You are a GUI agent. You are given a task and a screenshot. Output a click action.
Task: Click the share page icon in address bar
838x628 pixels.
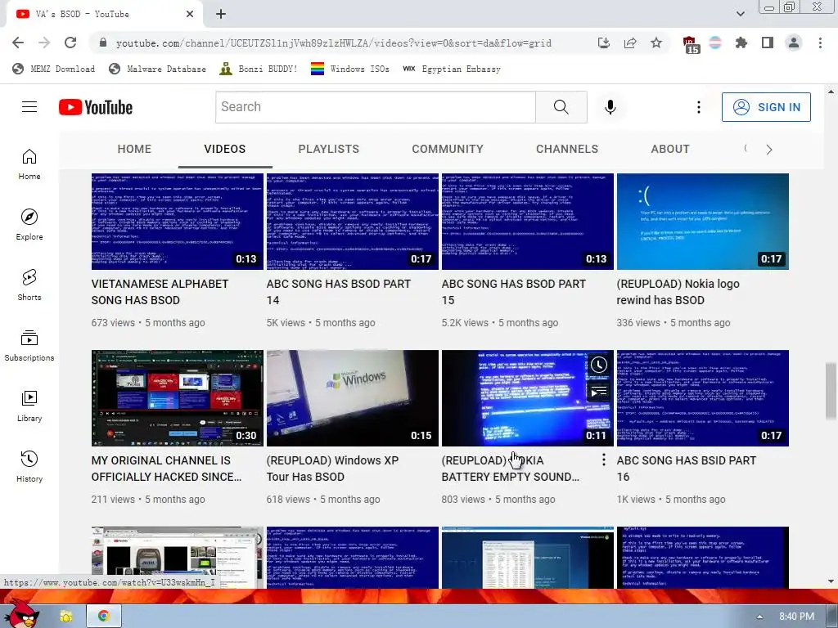pyautogui.click(x=630, y=43)
